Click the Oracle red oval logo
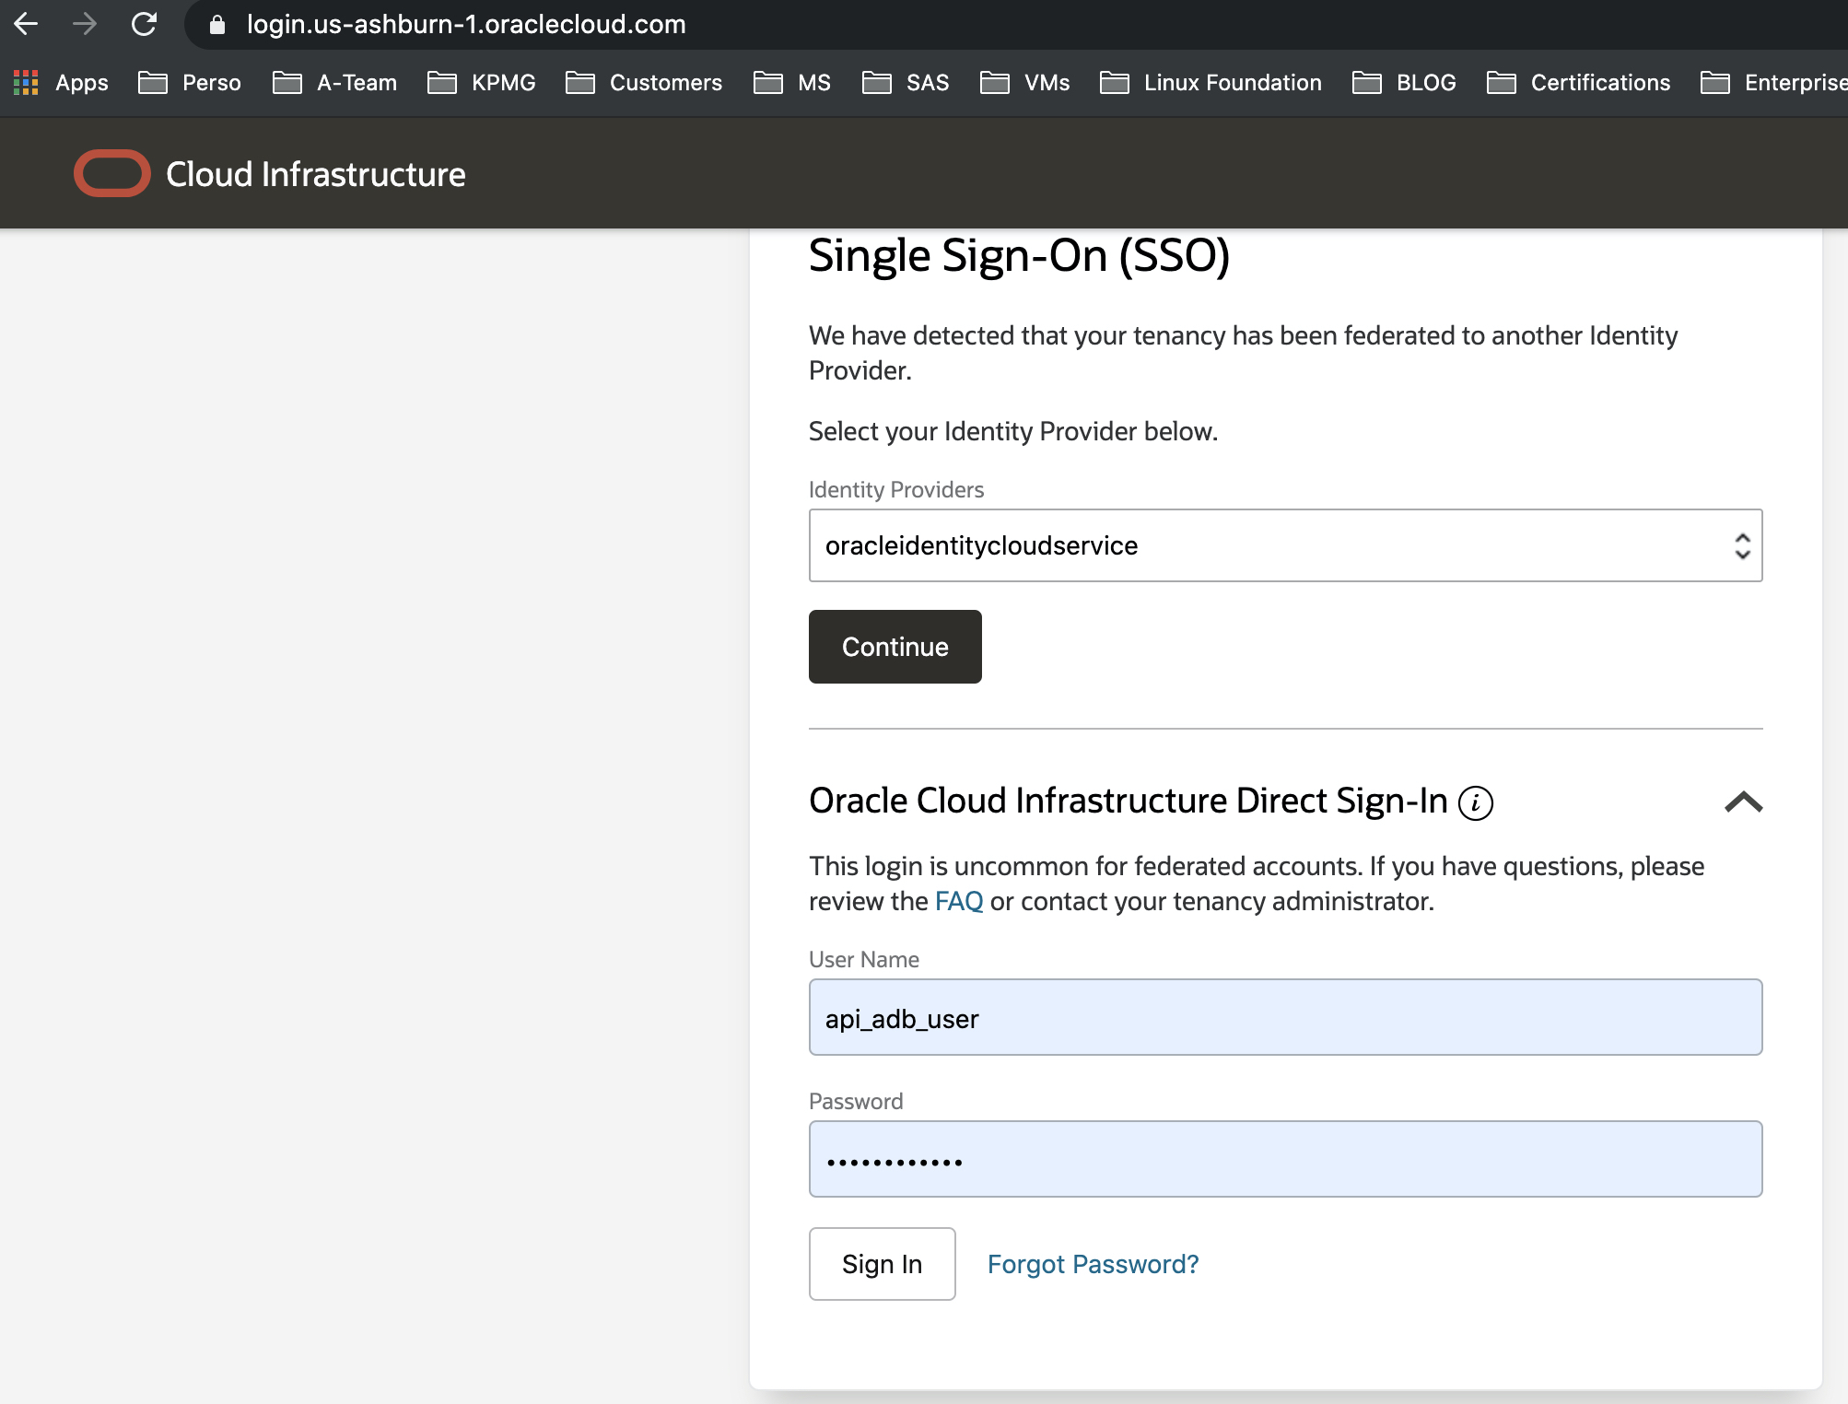Viewport: 1848px width, 1404px height. point(112,173)
